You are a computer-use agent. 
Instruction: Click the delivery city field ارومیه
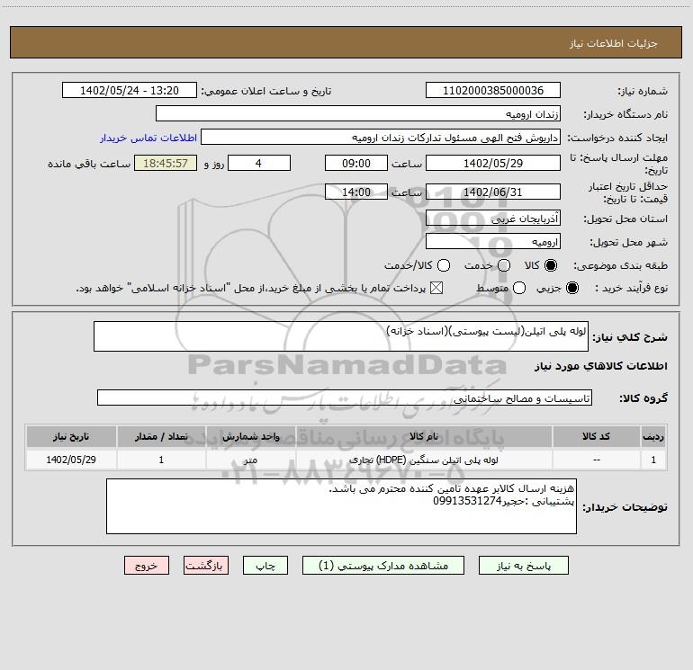pos(493,241)
